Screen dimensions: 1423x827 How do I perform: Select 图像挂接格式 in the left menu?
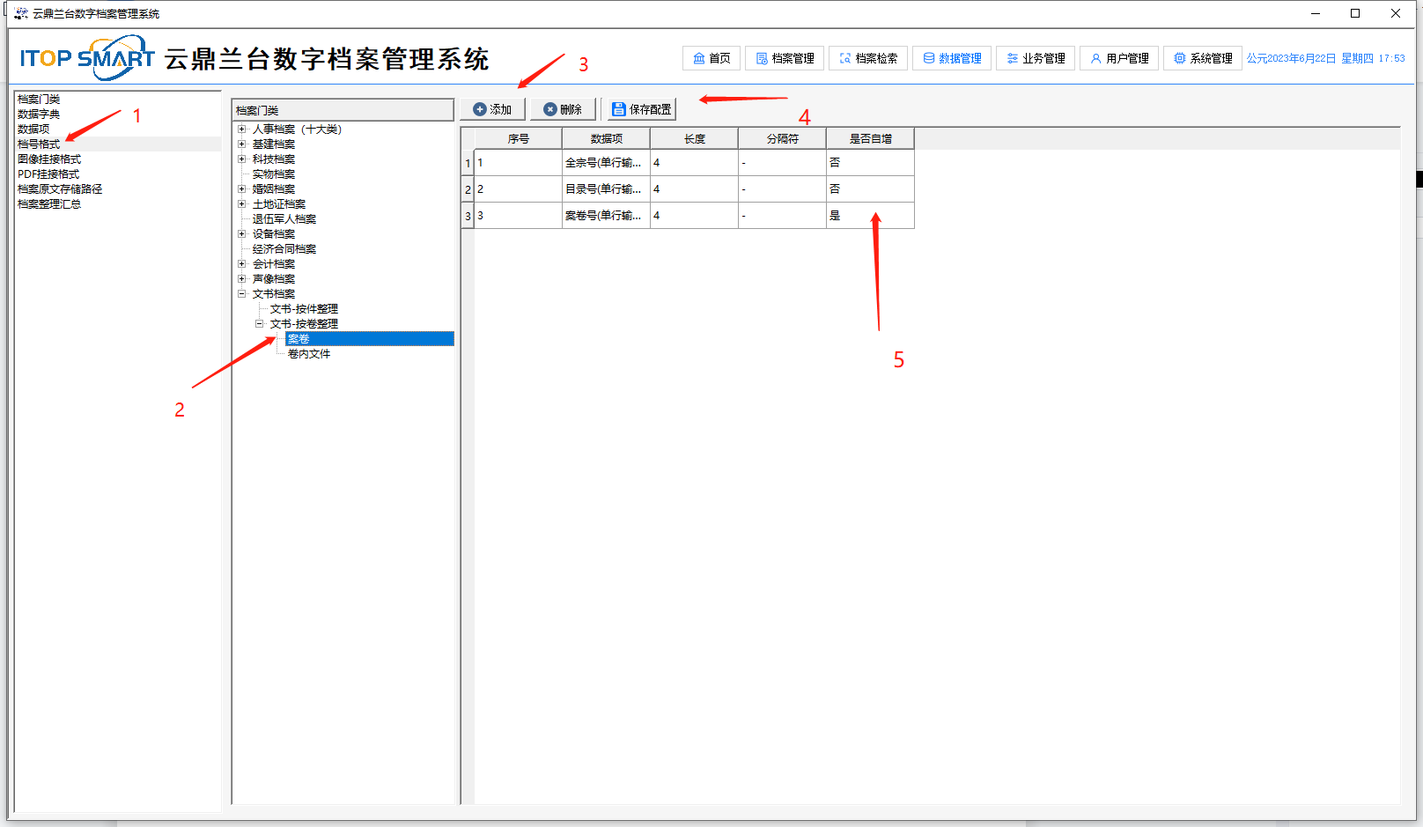pyautogui.click(x=49, y=159)
